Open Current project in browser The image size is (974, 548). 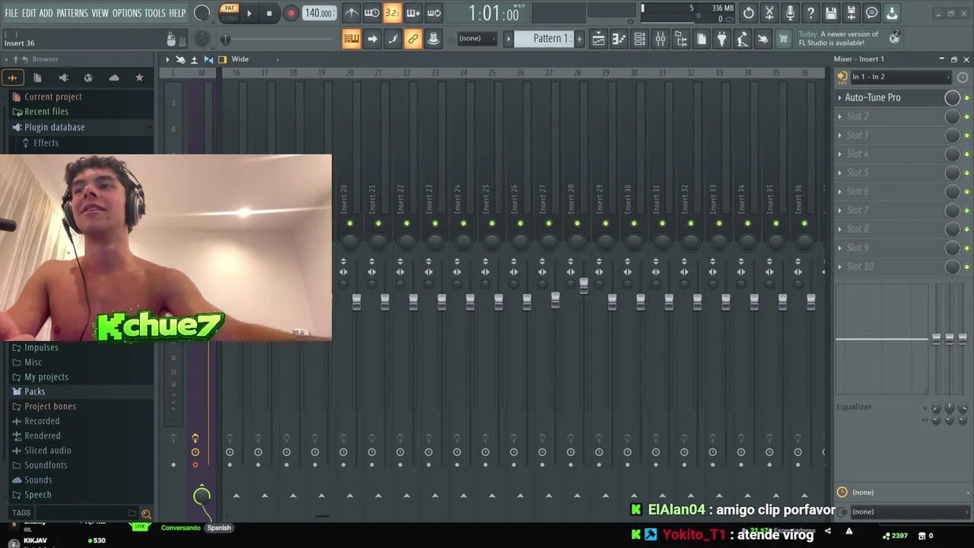point(53,97)
